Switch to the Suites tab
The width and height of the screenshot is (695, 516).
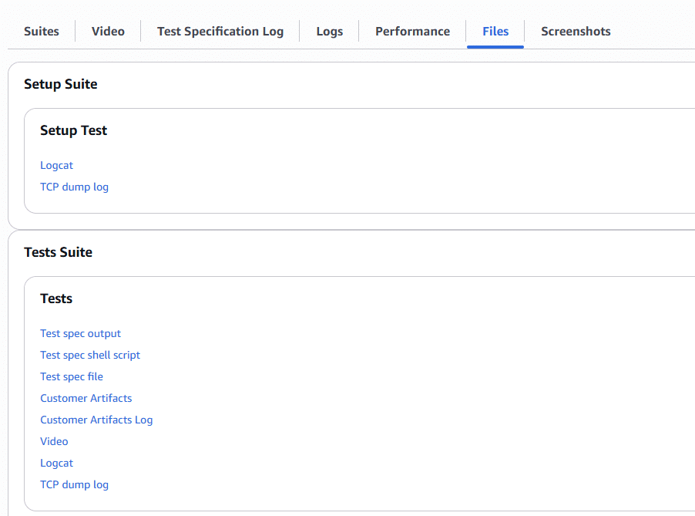(42, 32)
